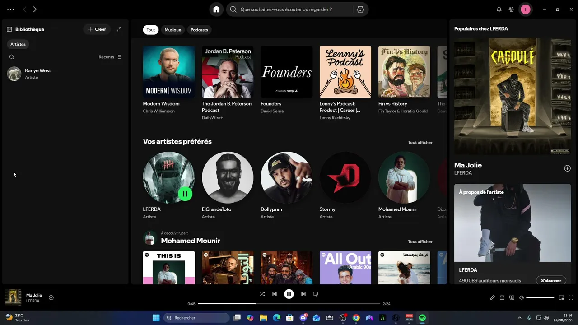
Task: Open the now-playing cover in the player bar
Action: 13,297
